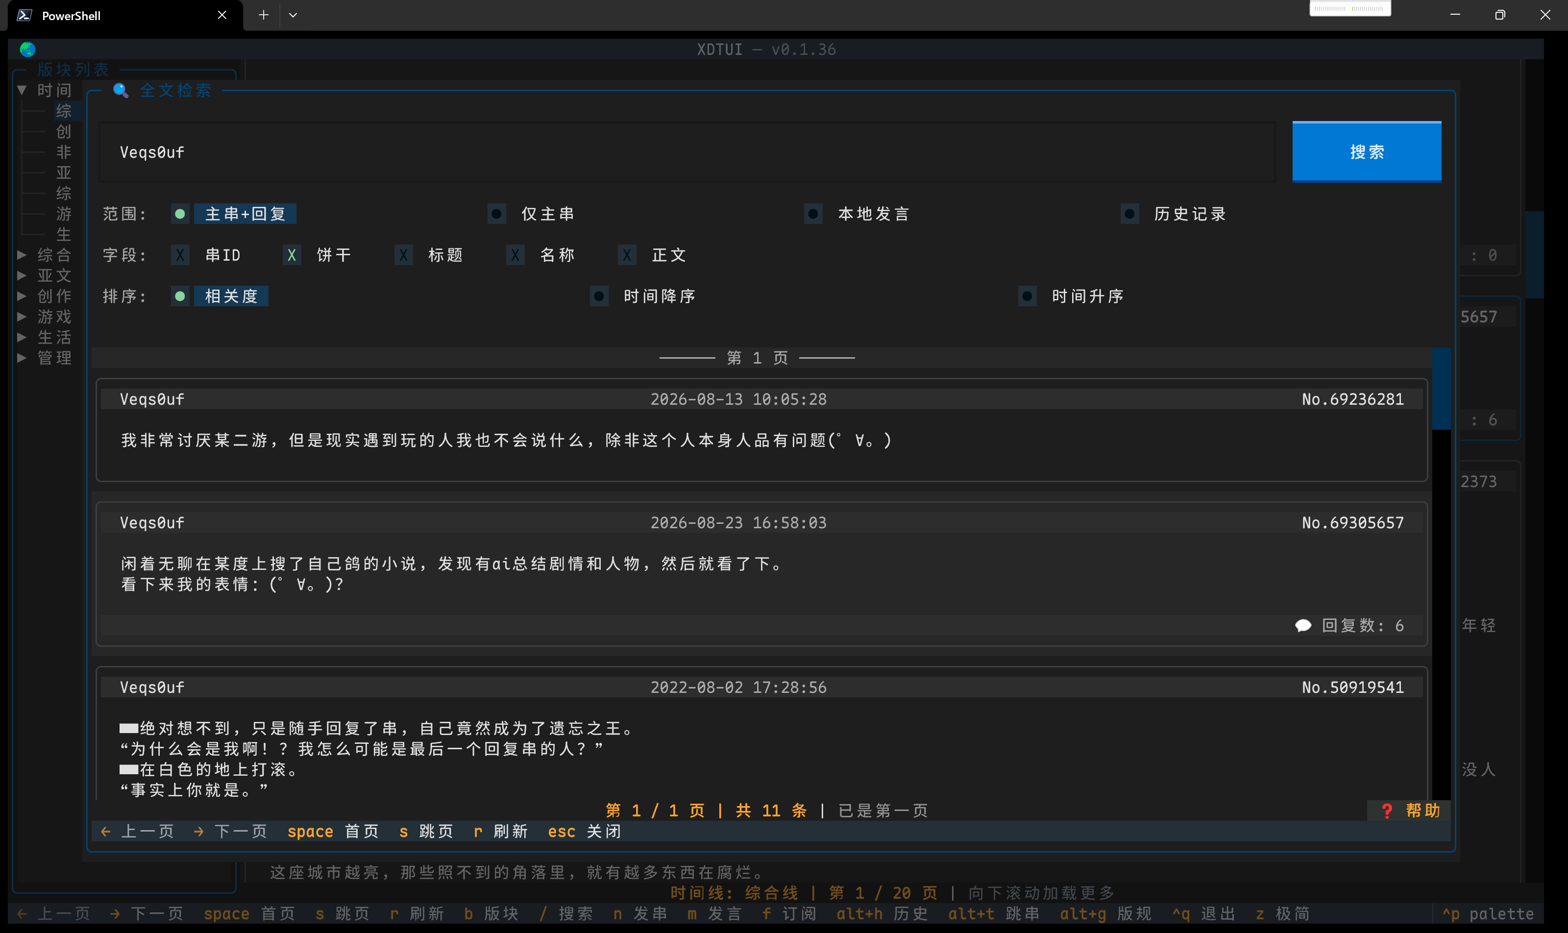
Task: Collapse the 时间 tree node
Action: 22,91
